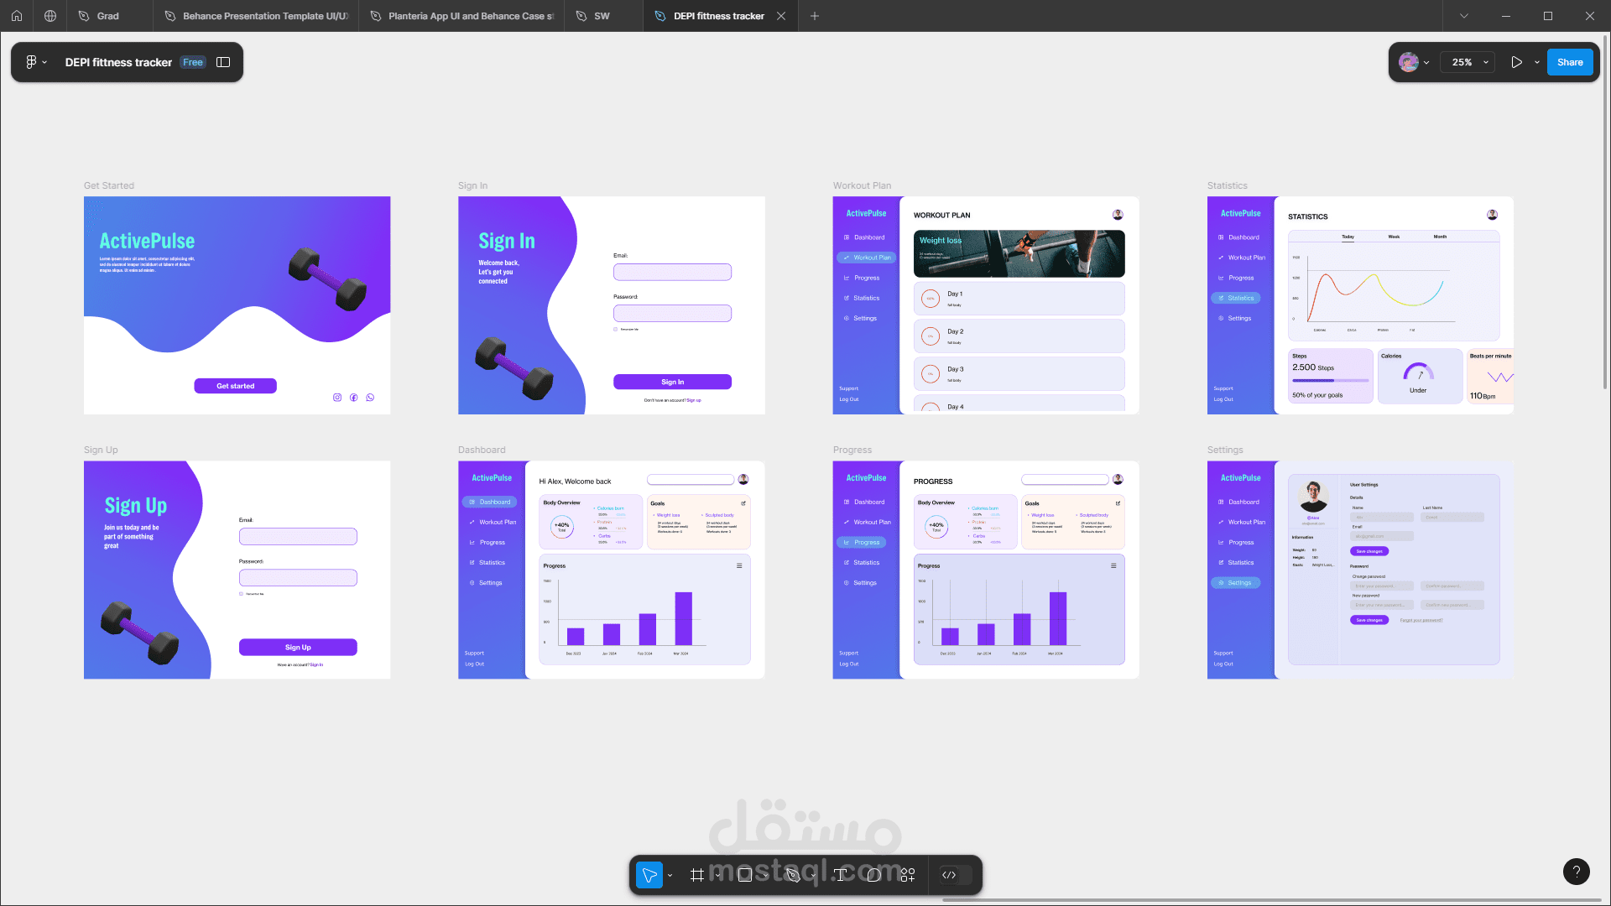Click the Day 2 row in Workout Plan

tap(1019, 336)
